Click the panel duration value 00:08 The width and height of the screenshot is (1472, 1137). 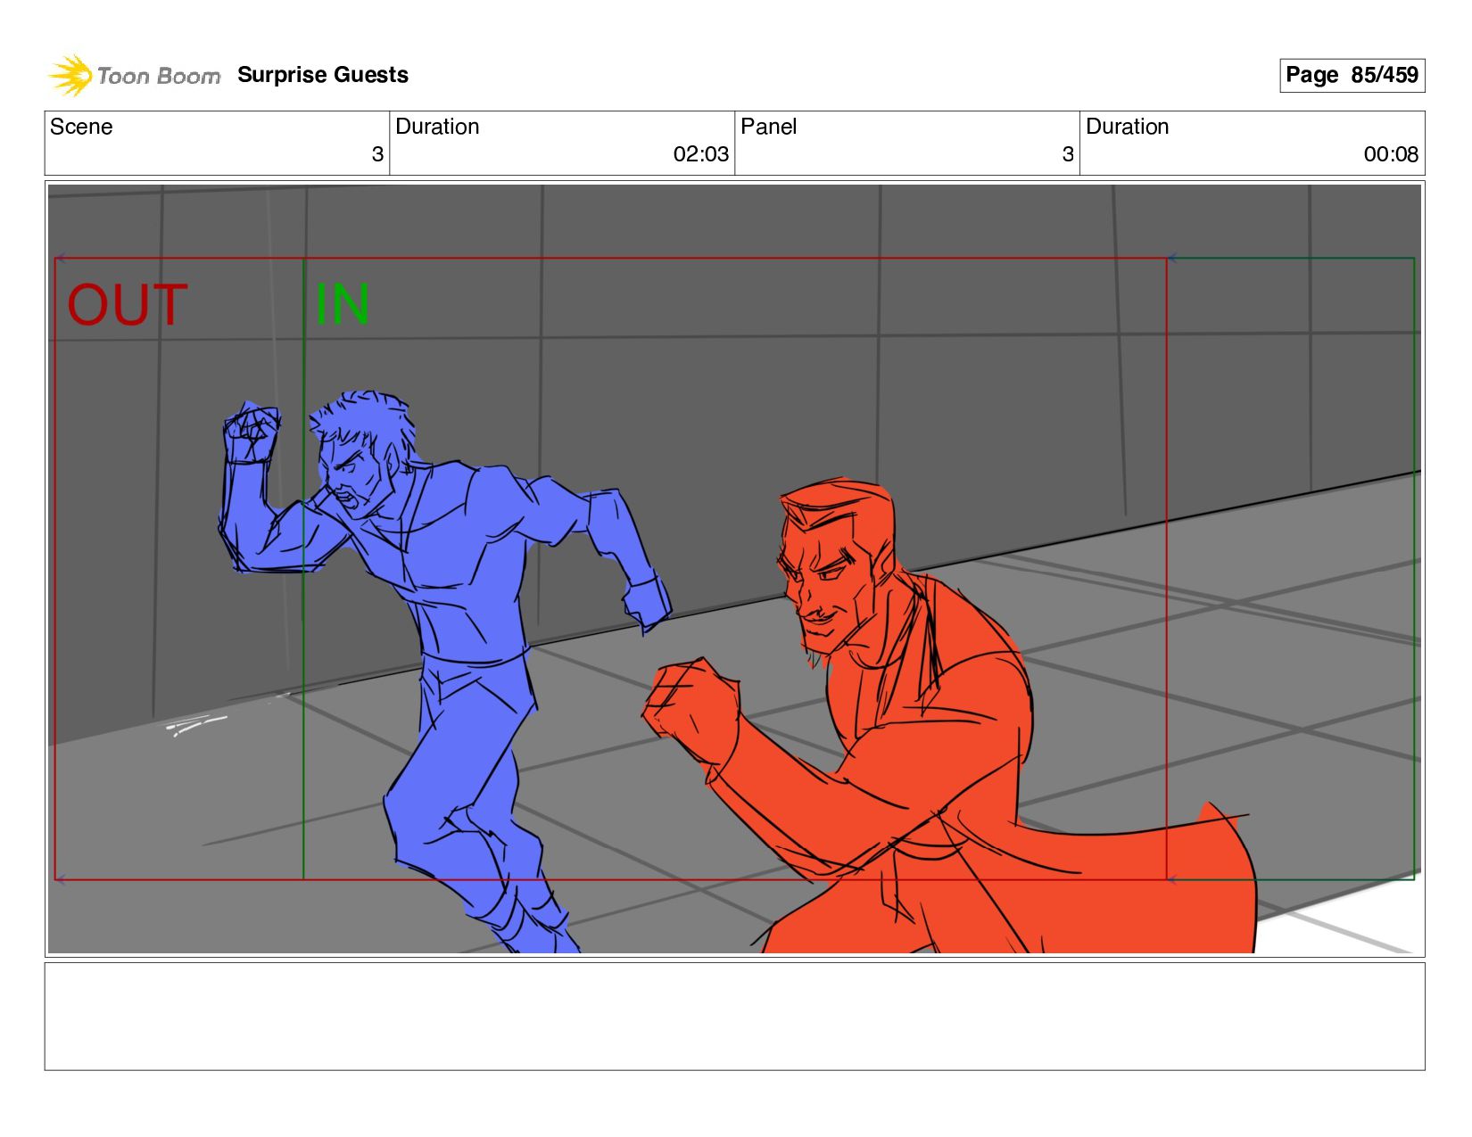[x=1391, y=154]
